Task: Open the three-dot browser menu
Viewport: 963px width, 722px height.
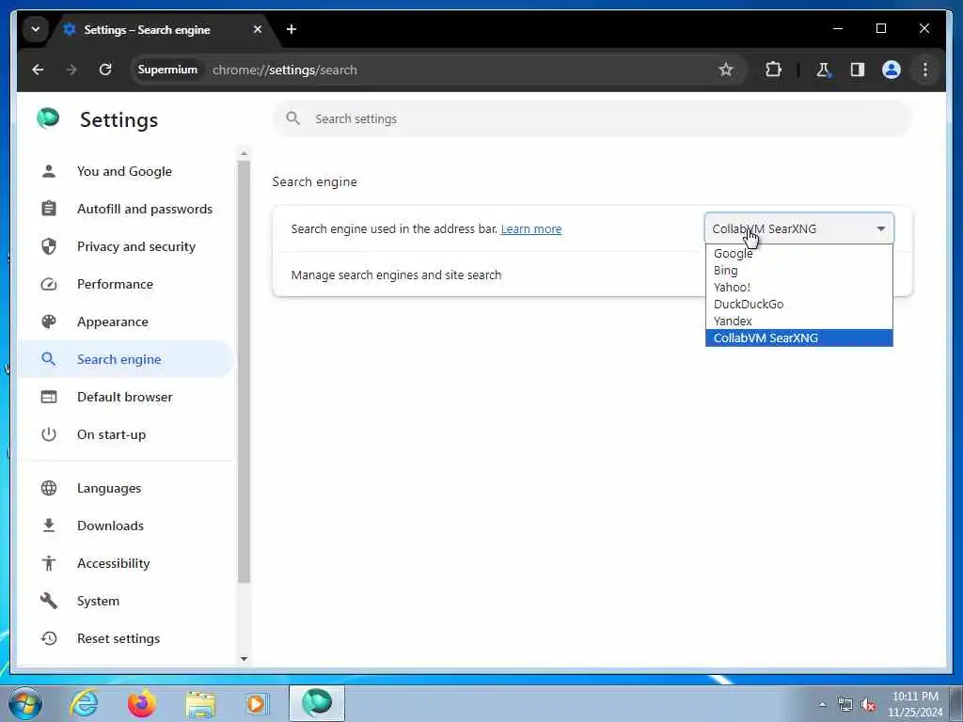Action: (925, 70)
